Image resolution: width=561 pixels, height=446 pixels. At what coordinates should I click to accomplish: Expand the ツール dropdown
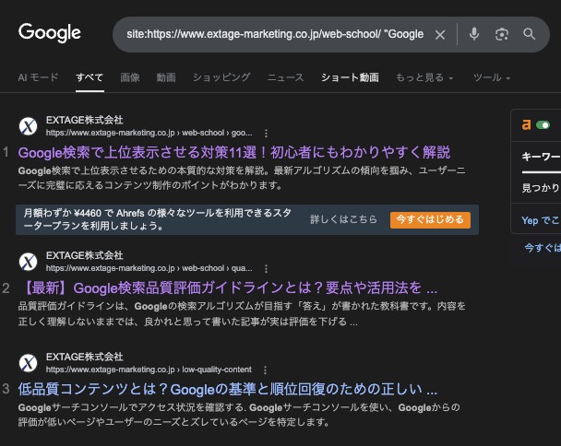[x=492, y=77]
